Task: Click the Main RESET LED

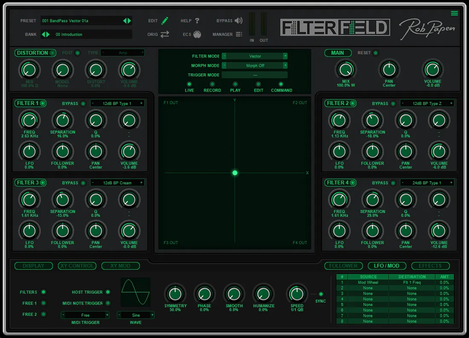Action: click(375, 53)
